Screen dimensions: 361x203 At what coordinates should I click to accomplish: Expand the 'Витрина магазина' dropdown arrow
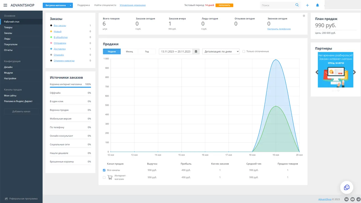[71, 5]
